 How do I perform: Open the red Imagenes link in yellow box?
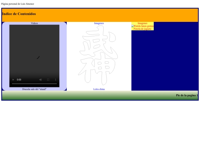(x=143, y=23)
